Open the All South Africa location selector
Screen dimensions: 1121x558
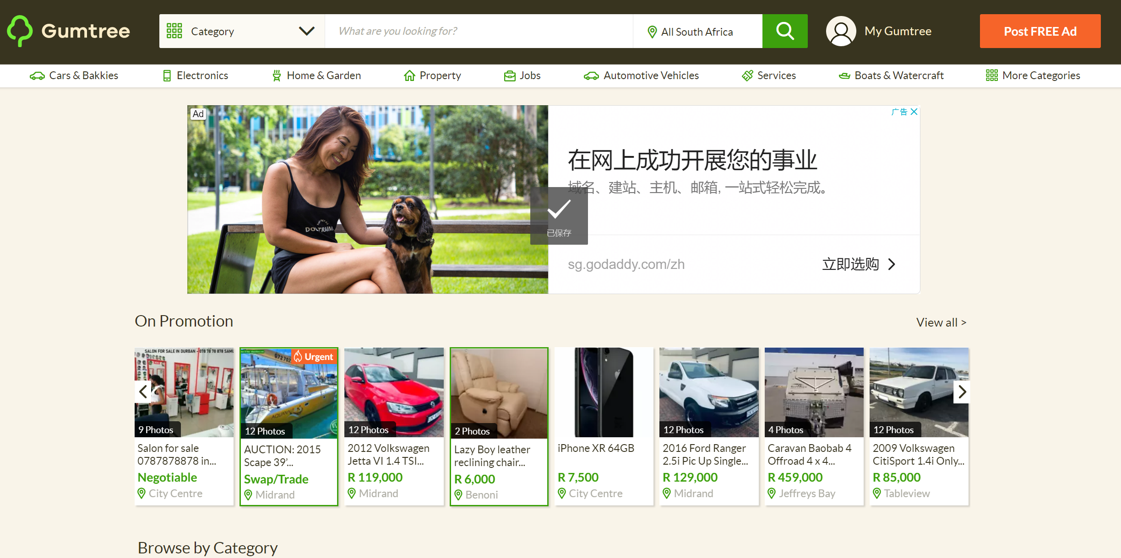pos(697,31)
